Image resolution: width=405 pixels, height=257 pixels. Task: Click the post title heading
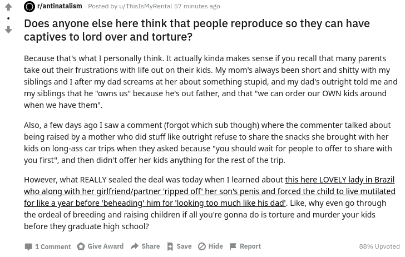(x=197, y=30)
